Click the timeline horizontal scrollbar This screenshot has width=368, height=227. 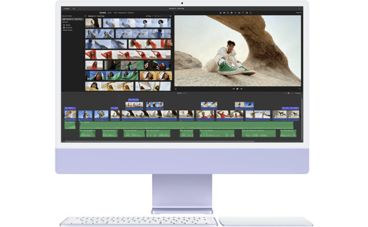pyautogui.click(x=160, y=142)
